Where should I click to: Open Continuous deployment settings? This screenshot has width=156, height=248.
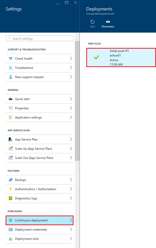coord(40,220)
